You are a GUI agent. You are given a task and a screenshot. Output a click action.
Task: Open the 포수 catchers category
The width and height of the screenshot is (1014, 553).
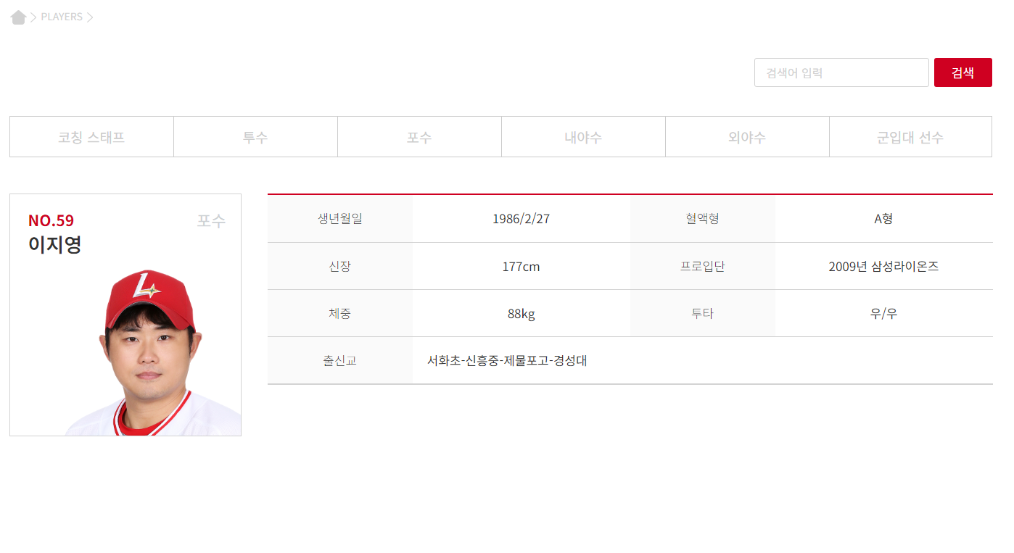pyautogui.click(x=419, y=136)
